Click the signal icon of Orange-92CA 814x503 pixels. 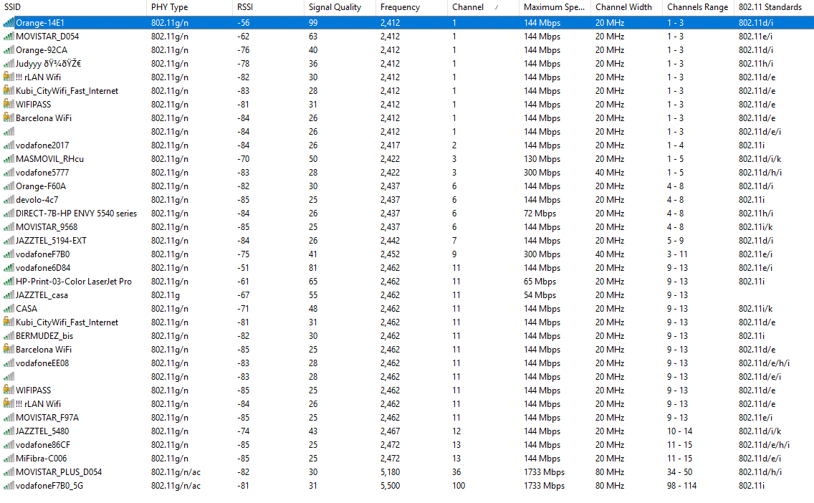pyautogui.click(x=9, y=50)
